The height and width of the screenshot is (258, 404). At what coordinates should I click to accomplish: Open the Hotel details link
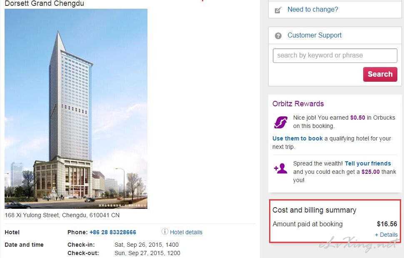186,232
